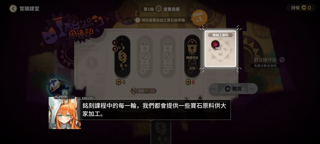The image size is (320, 144).
Task: Click the refresh 更新 circular arrows icon
Action: click(134, 91)
